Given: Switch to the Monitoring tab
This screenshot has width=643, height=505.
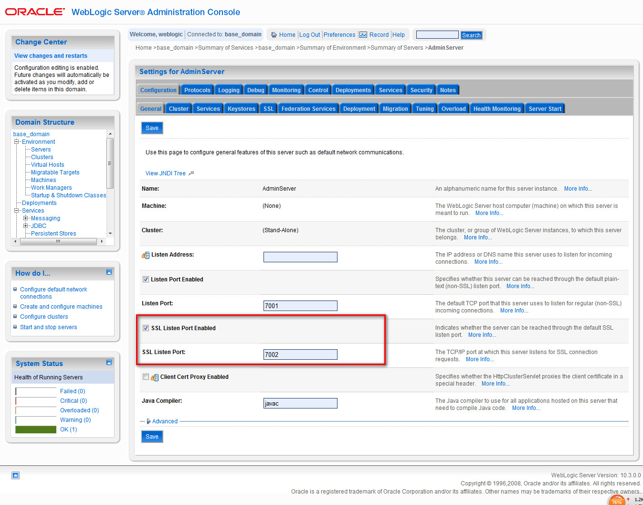Looking at the screenshot, I should tap(286, 90).
